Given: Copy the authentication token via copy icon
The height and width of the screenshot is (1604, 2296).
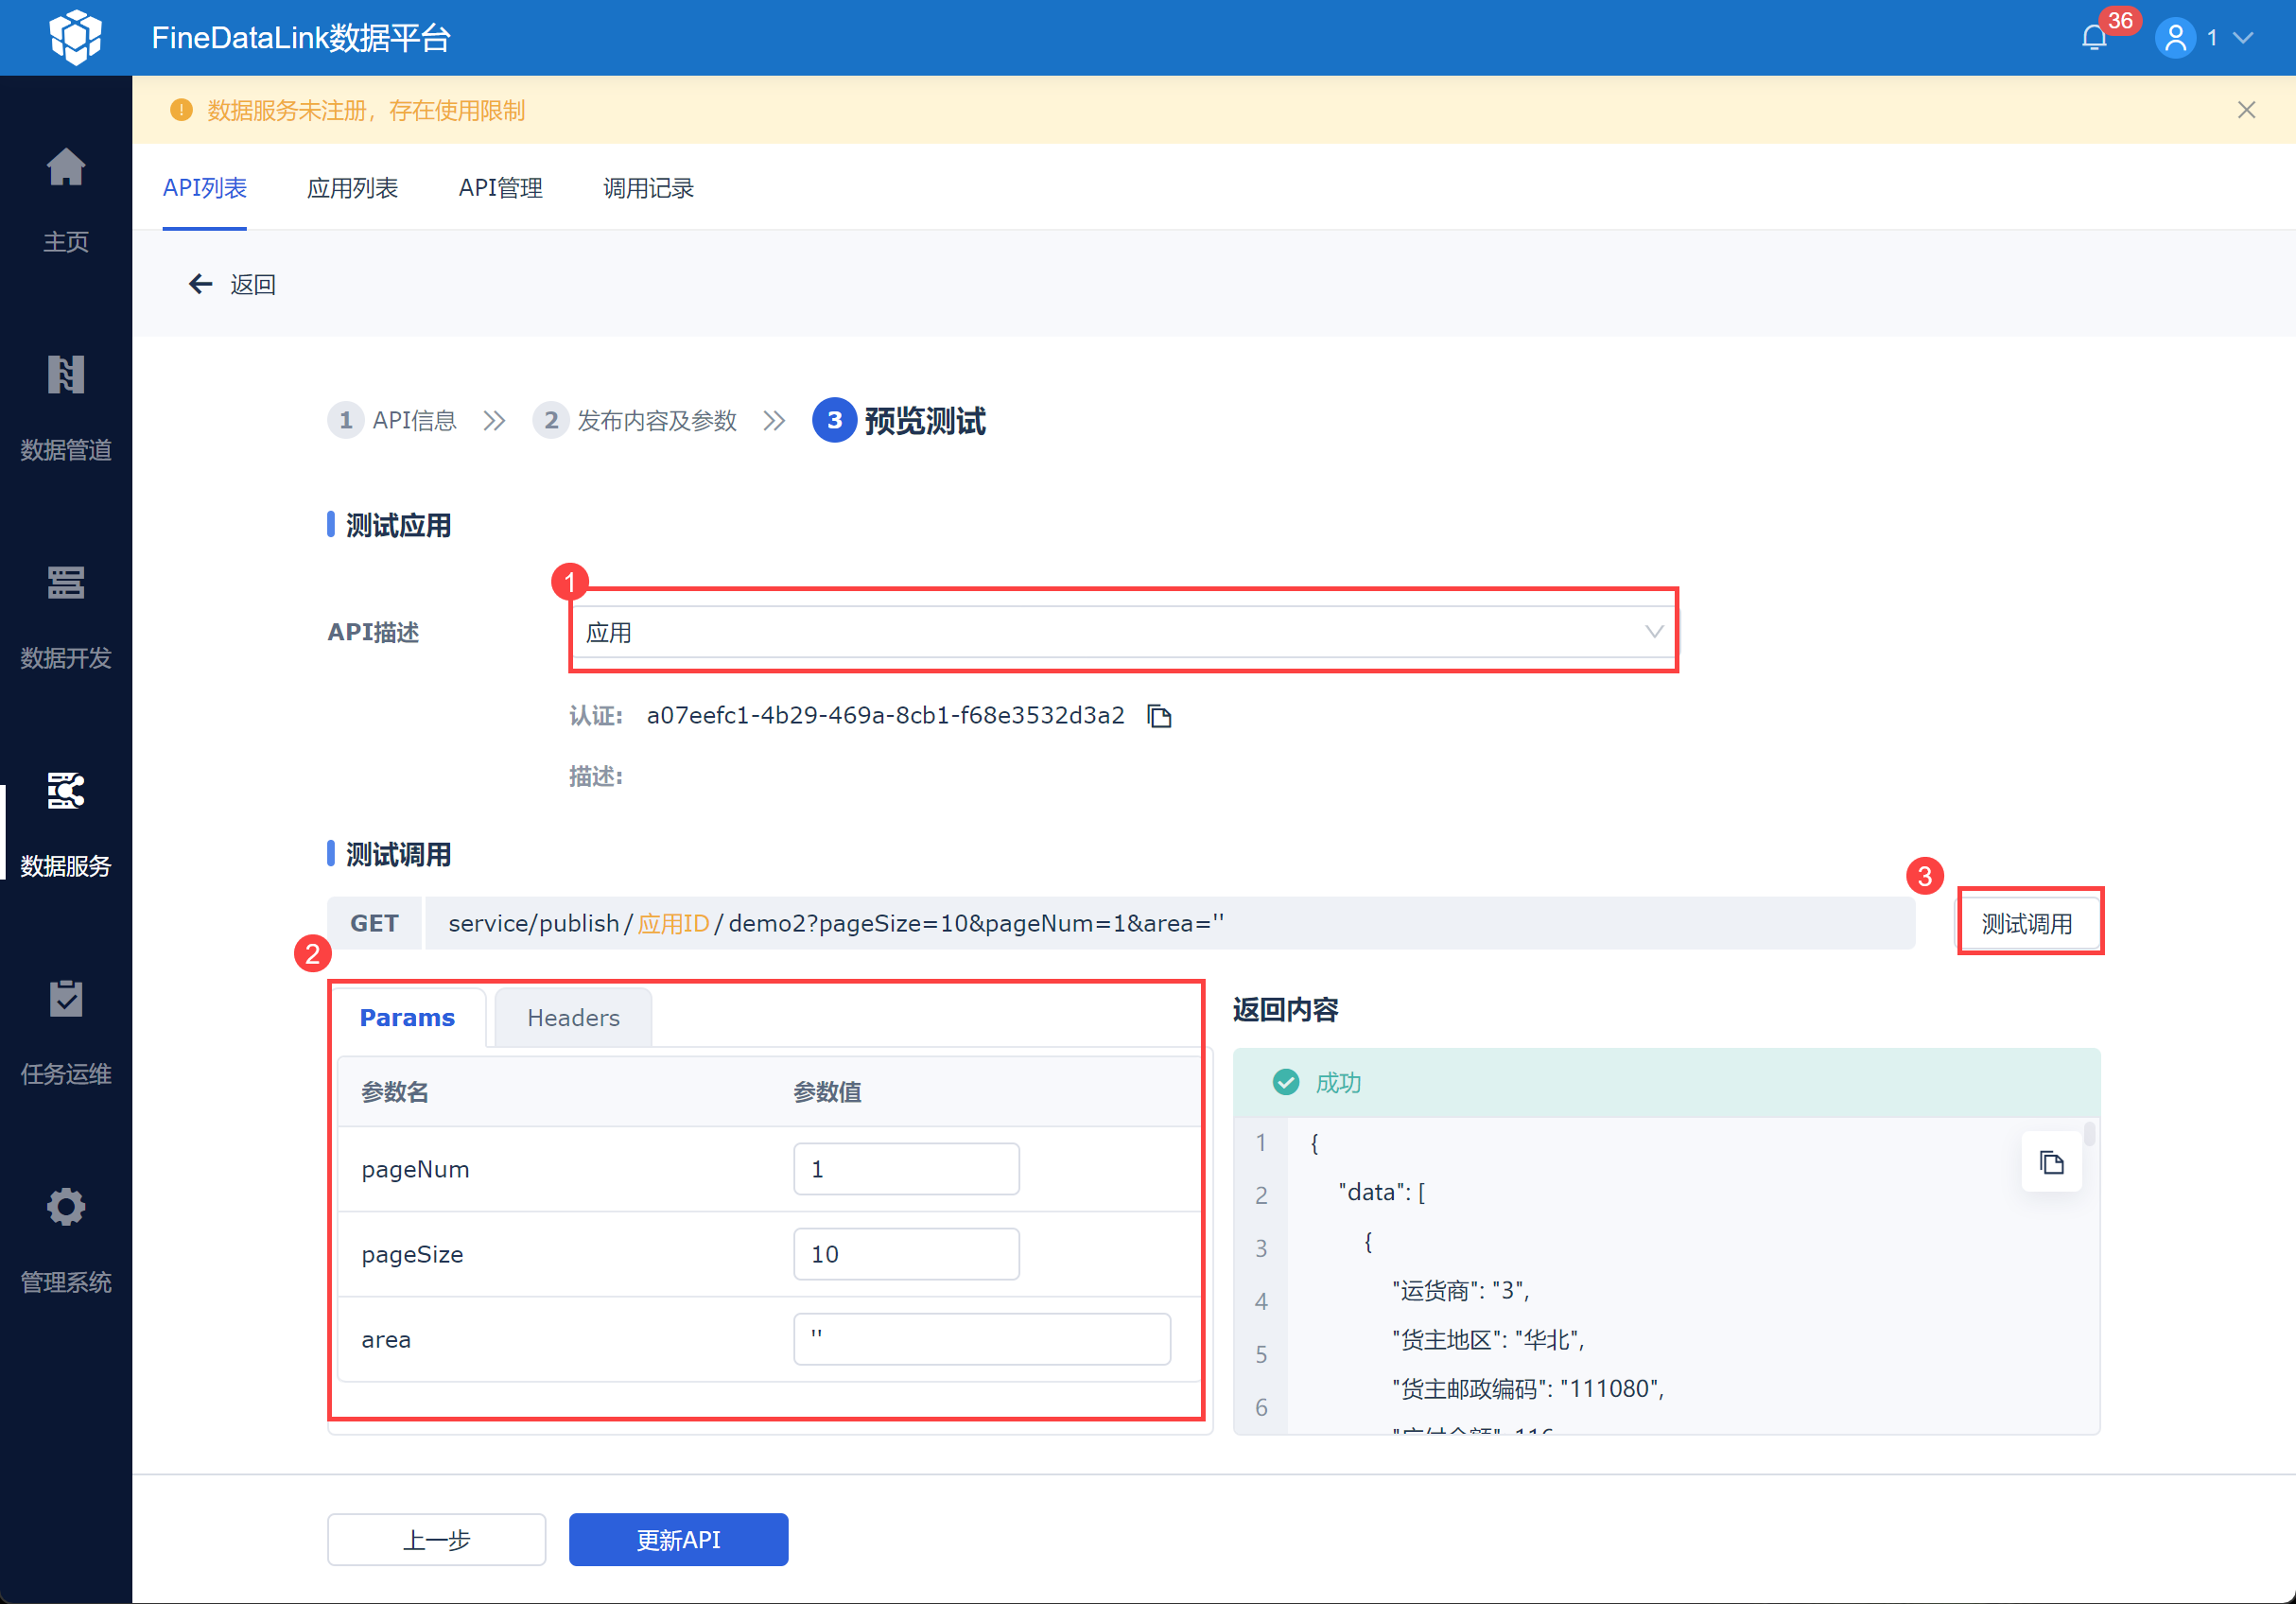Looking at the screenshot, I should 1159,716.
